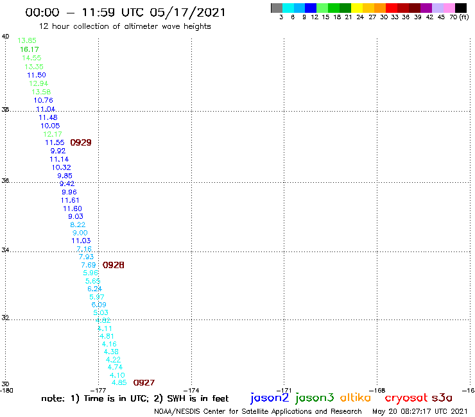Click the 8.22 value
475x417 pixels.
78,225
